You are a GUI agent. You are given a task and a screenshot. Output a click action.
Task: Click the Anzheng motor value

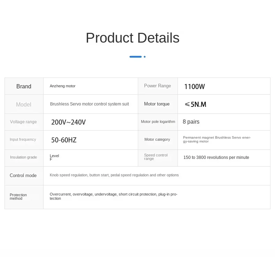pos(62,86)
